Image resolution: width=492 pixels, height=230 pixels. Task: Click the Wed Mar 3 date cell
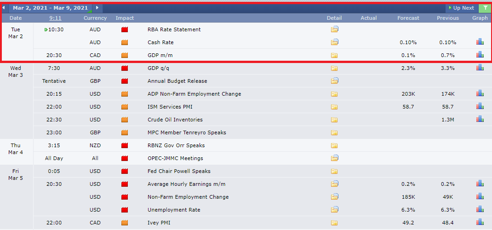(17, 72)
